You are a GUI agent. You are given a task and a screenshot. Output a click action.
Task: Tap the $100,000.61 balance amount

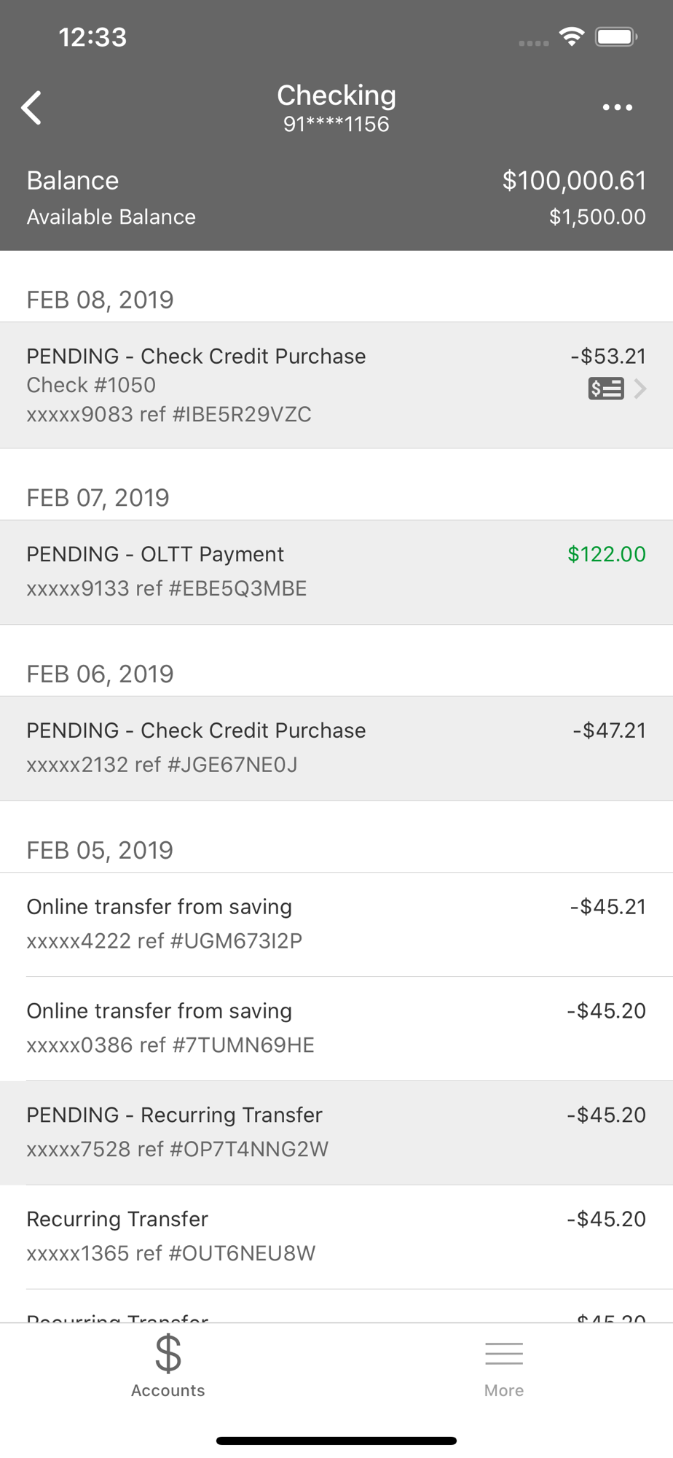click(574, 180)
